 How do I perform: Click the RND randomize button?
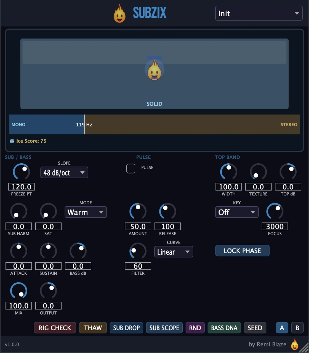pyautogui.click(x=195, y=328)
